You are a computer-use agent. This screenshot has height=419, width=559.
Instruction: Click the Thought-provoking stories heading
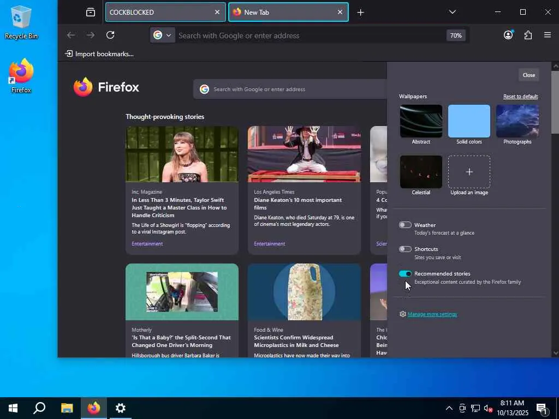(x=165, y=117)
